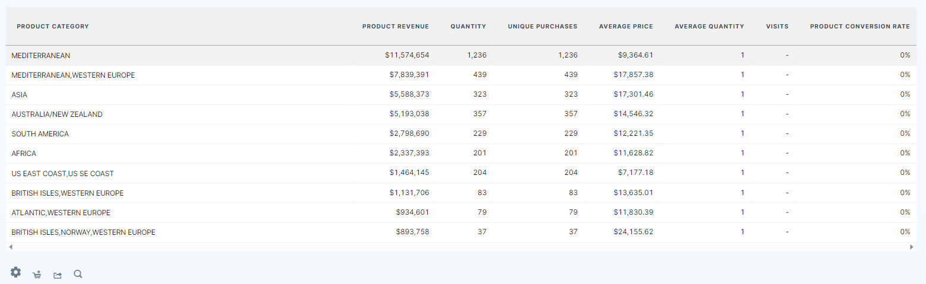The image size is (926, 284).
Task: Click the Average Price column header
Action: click(x=626, y=27)
